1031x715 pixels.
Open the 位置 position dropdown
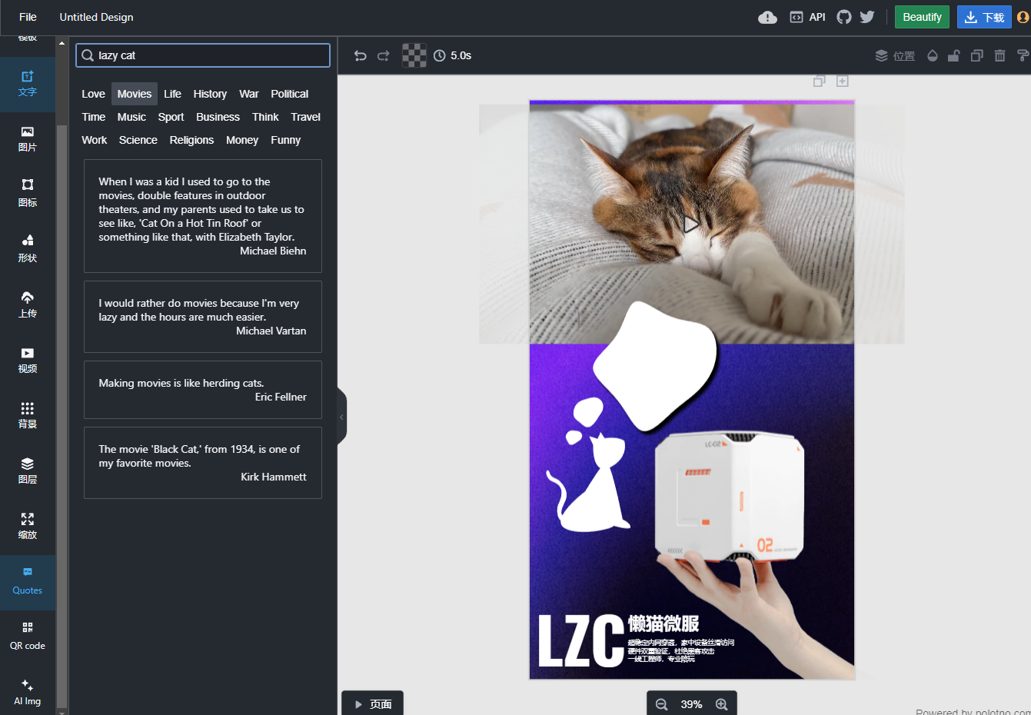tap(895, 55)
